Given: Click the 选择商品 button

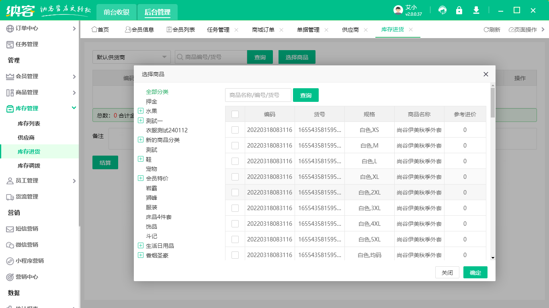Looking at the screenshot, I should coord(297,57).
